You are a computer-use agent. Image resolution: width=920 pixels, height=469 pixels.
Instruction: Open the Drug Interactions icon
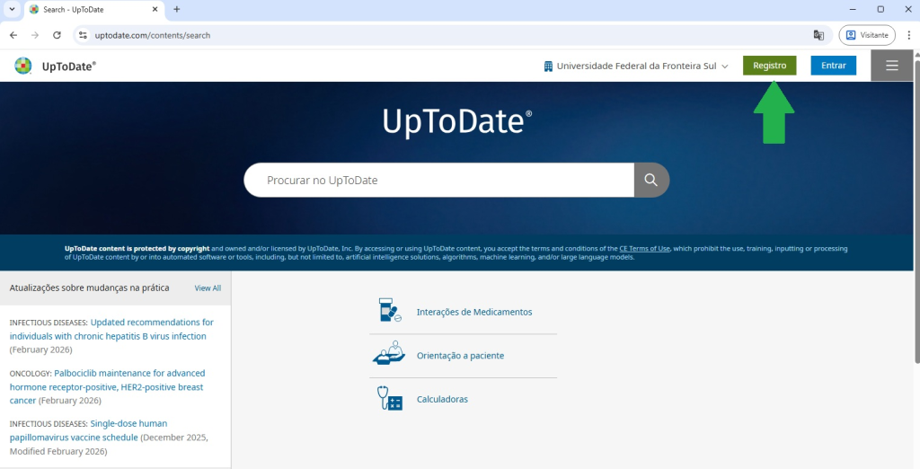pos(389,312)
